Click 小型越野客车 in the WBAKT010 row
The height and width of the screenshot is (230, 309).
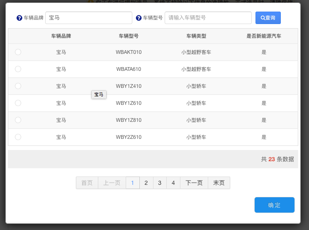click(x=196, y=52)
